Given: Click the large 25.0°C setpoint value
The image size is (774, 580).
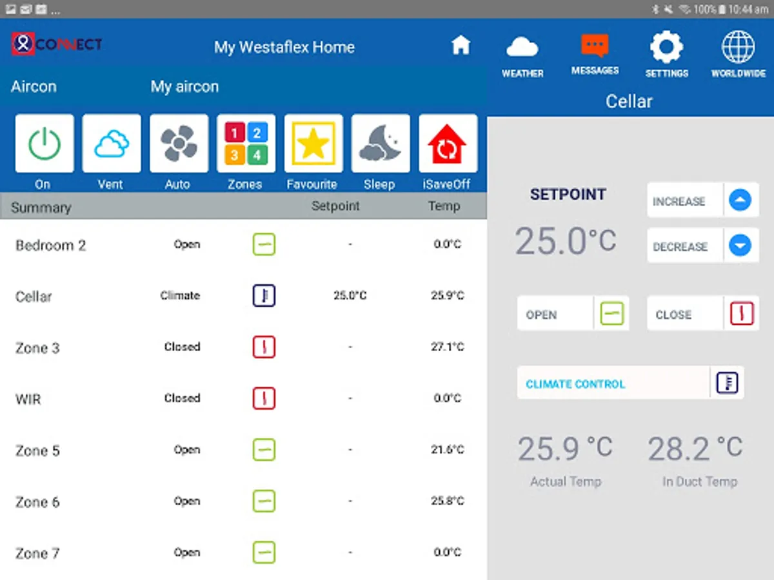Looking at the screenshot, I should click(566, 241).
